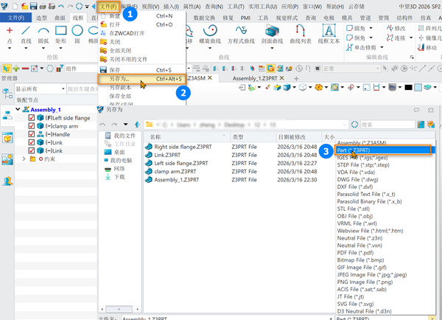Select the 圆 (Circle) tool

(77, 35)
